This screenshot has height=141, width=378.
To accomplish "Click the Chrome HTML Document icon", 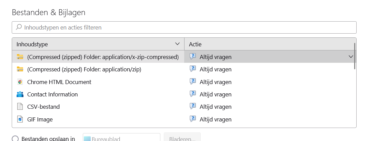I will point(20,82).
